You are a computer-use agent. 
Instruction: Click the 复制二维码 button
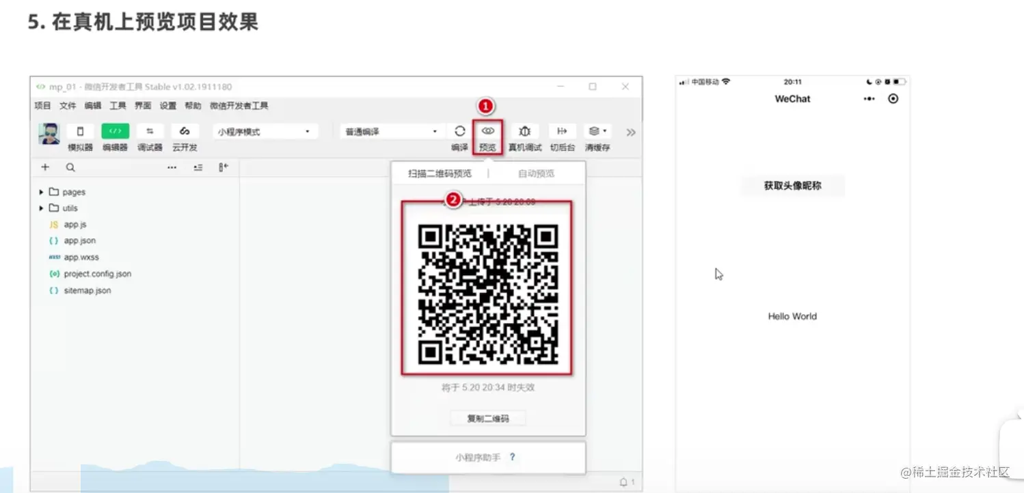pos(488,419)
